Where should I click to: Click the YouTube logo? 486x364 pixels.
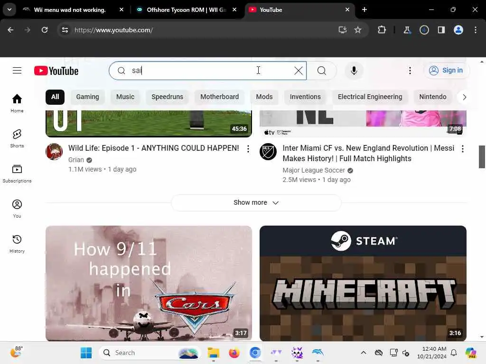click(56, 71)
